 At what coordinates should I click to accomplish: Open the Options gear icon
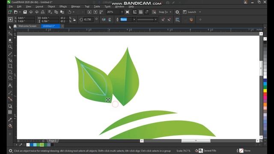(177, 12)
